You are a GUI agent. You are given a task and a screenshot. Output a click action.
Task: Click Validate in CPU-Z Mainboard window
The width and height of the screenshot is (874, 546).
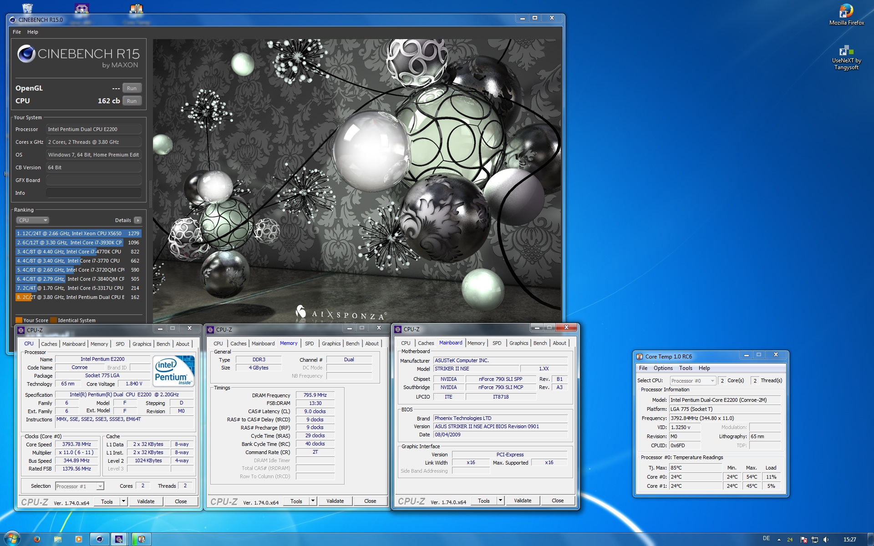[523, 500]
